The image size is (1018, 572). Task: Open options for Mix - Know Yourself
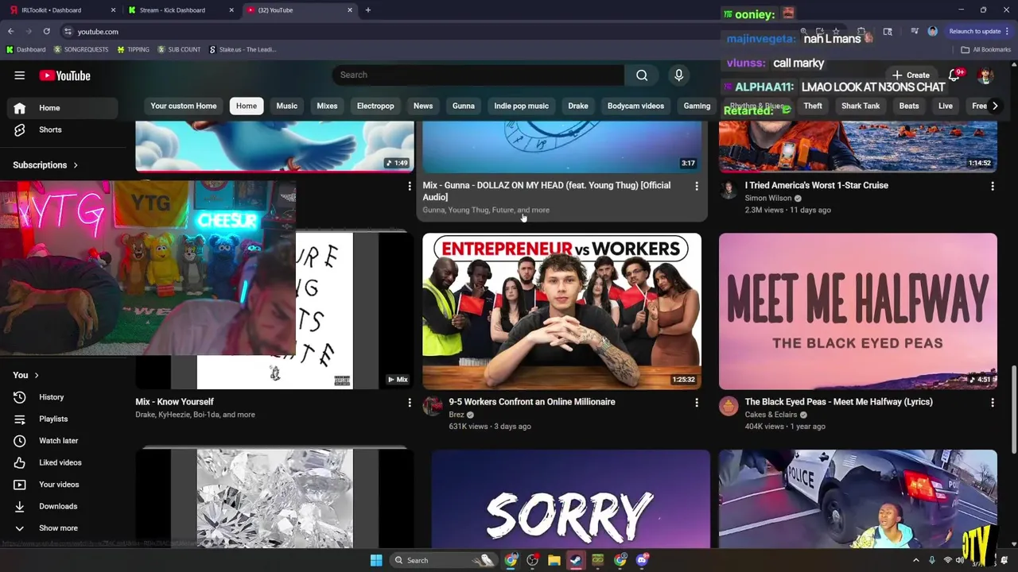[x=410, y=403]
